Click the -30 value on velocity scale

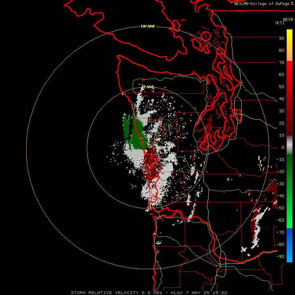[280, 184]
